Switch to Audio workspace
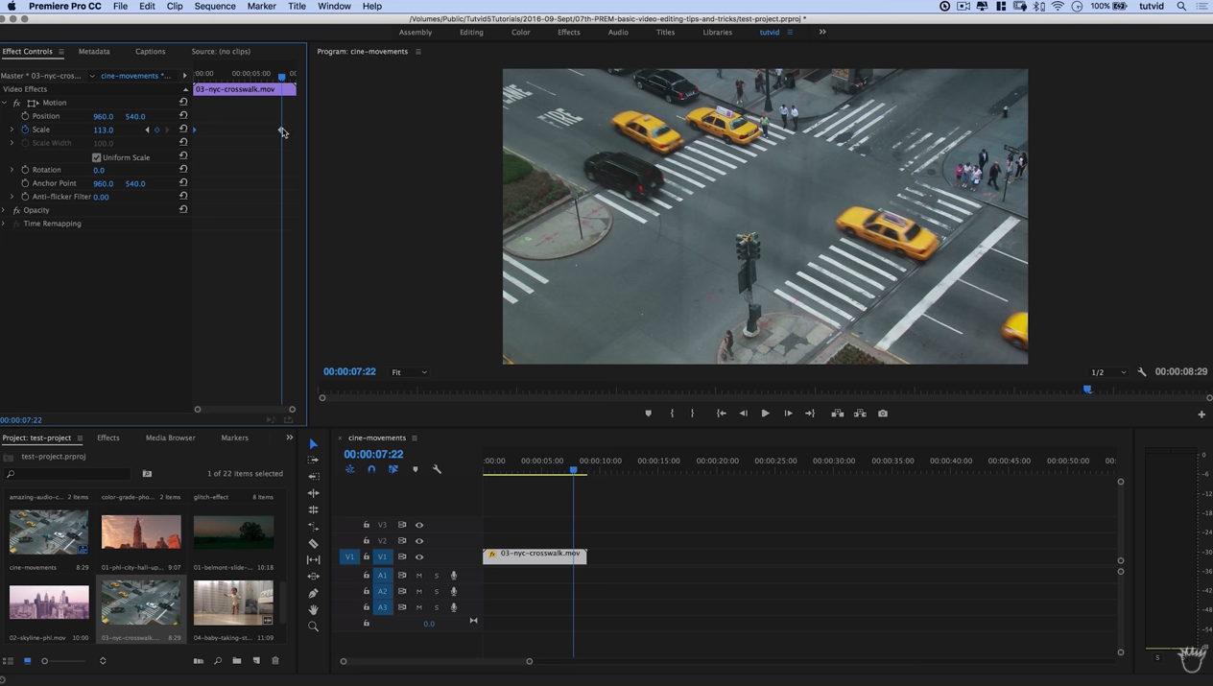Viewport: 1213px width, 686px height. (618, 32)
